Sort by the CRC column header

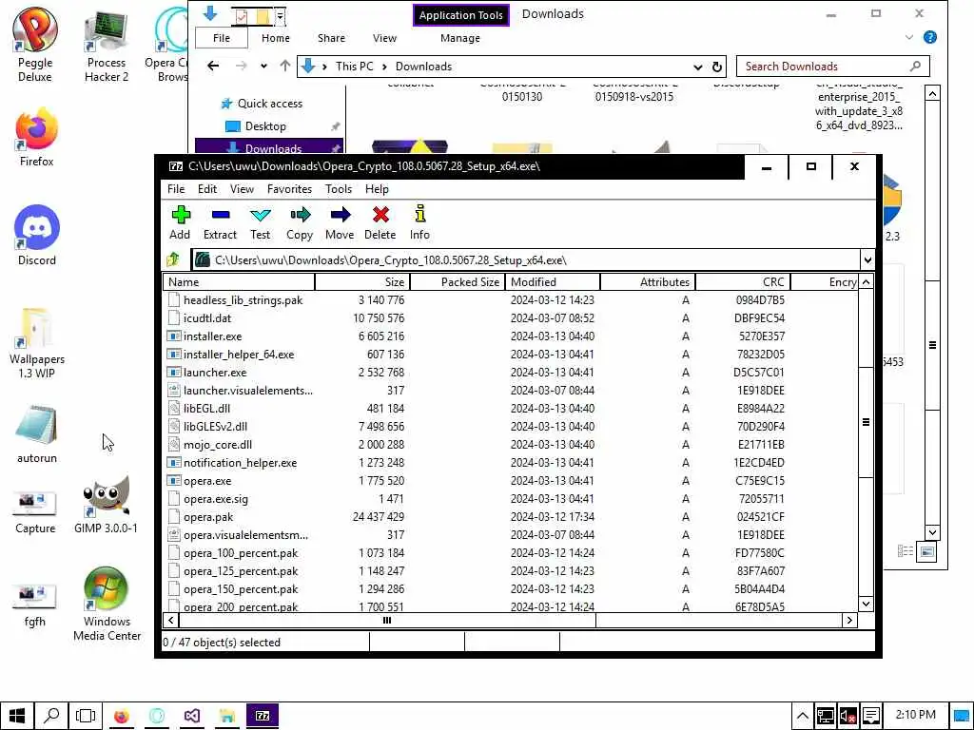(x=742, y=281)
